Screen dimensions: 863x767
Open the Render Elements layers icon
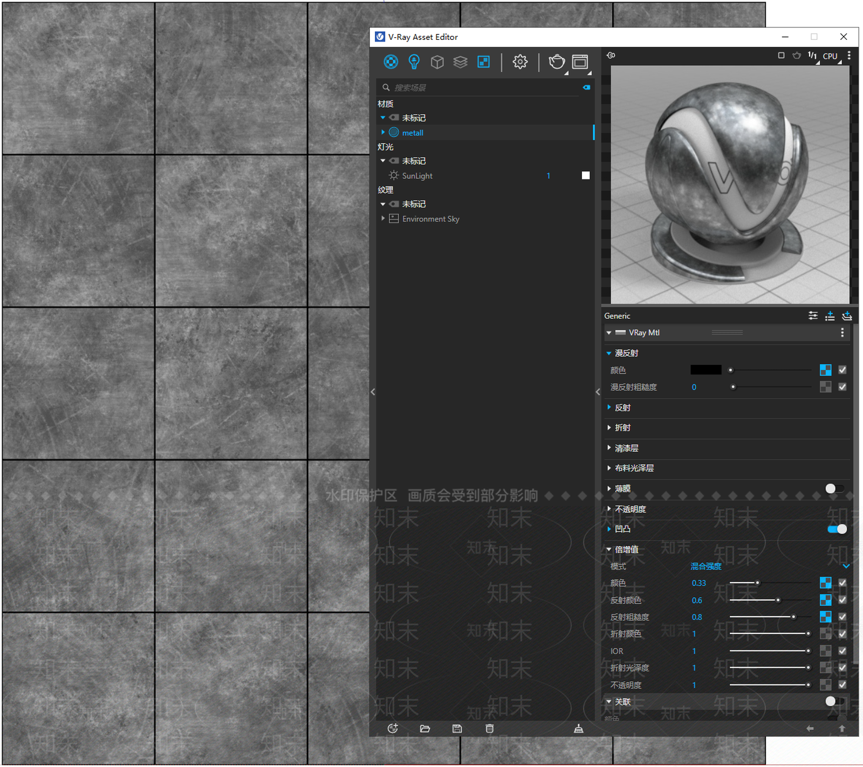point(460,62)
